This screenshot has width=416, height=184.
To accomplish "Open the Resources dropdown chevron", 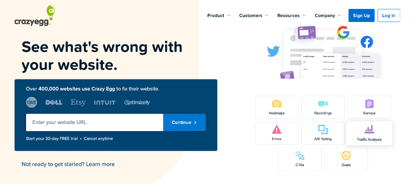I will 304,16.
